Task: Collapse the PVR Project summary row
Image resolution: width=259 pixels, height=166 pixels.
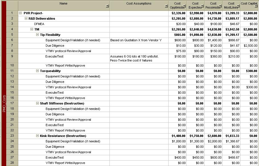Action: click(x=21, y=13)
